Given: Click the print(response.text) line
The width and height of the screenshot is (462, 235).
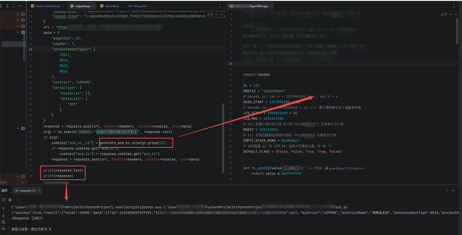Looking at the screenshot, I should pos(63,170).
